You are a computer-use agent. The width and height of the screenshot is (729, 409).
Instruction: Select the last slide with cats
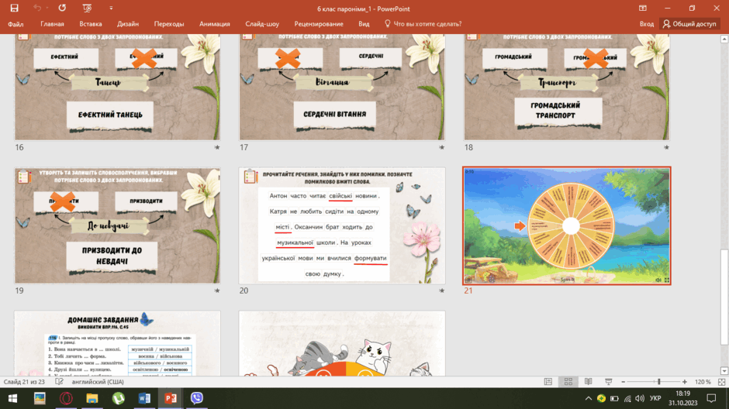(342, 343)
